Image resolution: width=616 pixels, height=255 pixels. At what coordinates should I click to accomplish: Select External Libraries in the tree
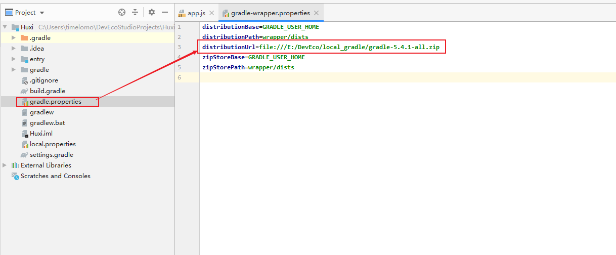click(x=46, y=165)
